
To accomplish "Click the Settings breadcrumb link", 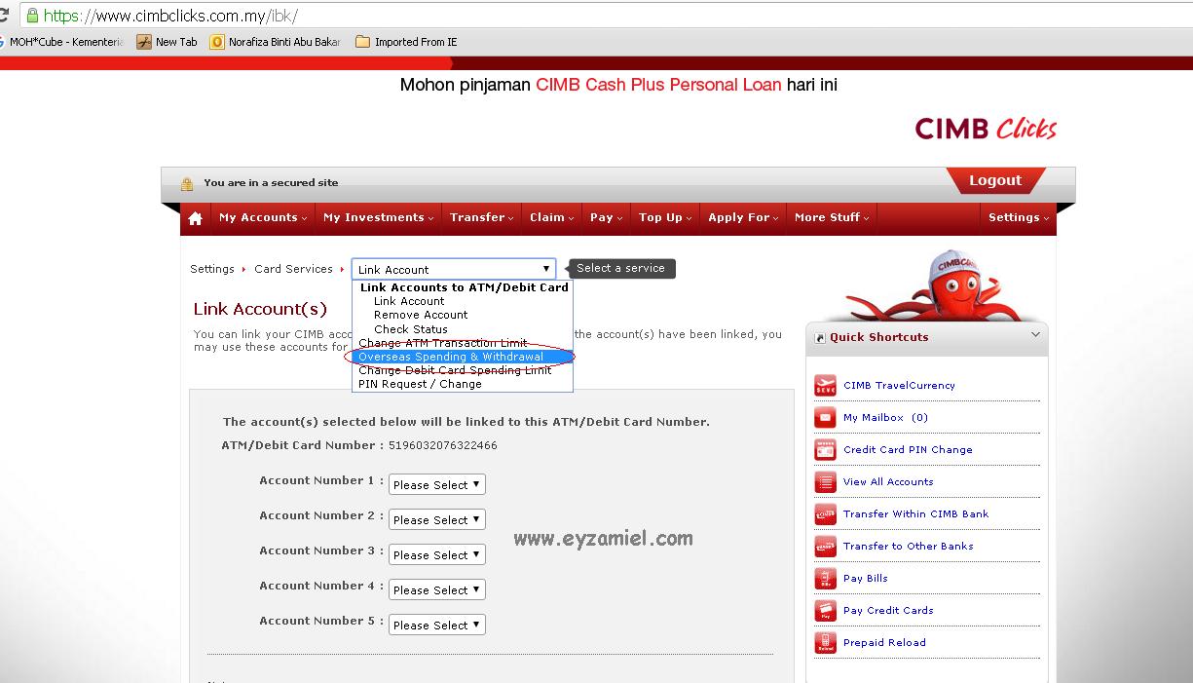I will tap(212, 269).
